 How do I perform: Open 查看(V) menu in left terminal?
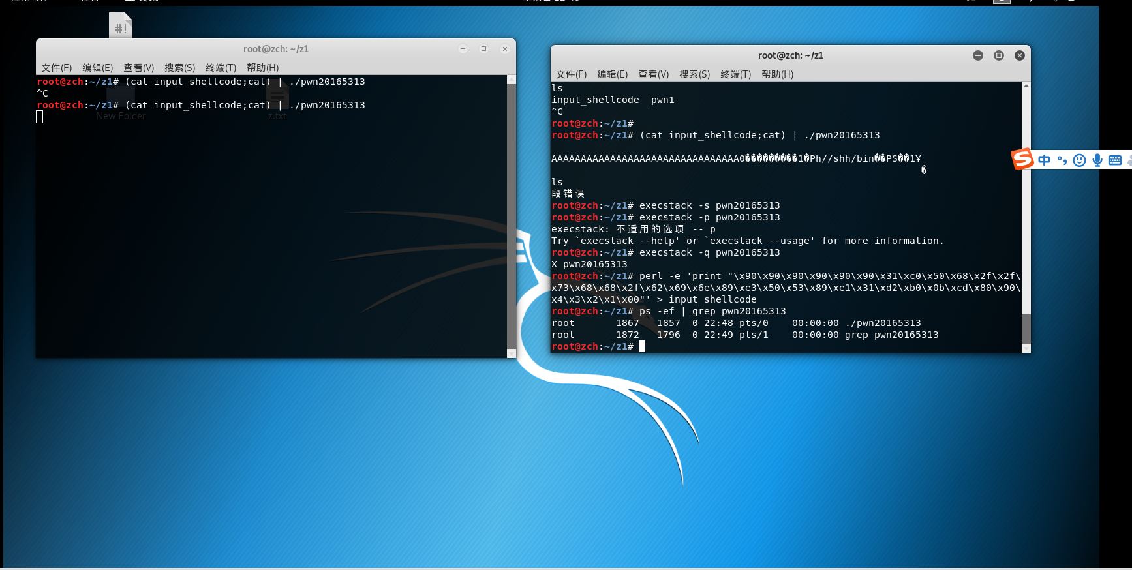pyautogui.click(x=138, y=68)
